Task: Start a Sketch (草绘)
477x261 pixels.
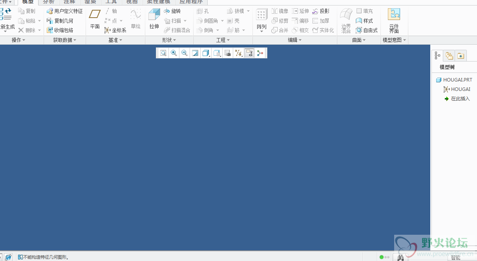Action: point(136,19)
